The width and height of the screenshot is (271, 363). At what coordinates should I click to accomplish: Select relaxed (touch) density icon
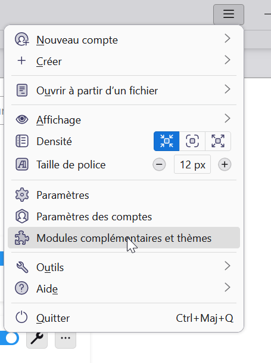tap(218, 141)
